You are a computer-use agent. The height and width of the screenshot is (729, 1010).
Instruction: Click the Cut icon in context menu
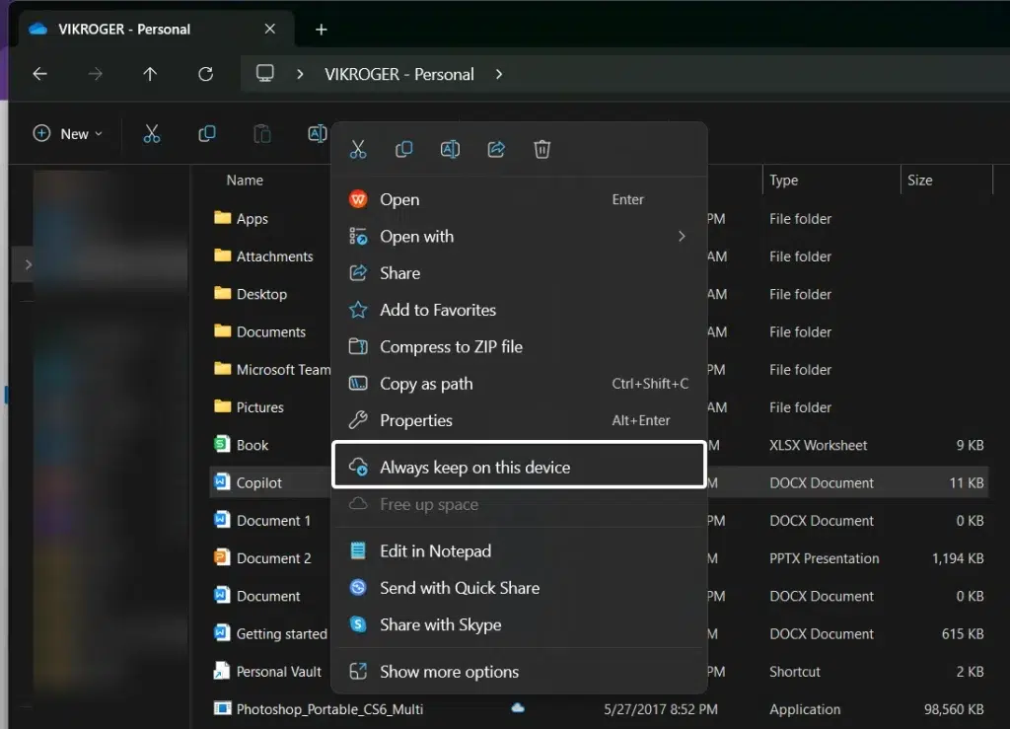(358, 149)
